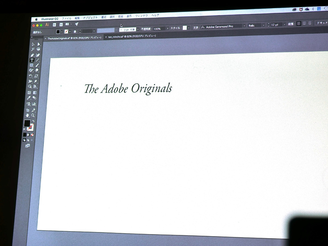Open the ファイル menu
The width and height of the screenshot is (328, 246).
click(x=66, y=18)
